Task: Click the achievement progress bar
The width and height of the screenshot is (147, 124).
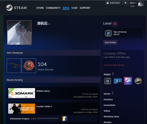Action: pyautogui.click(x=48, y=119)
